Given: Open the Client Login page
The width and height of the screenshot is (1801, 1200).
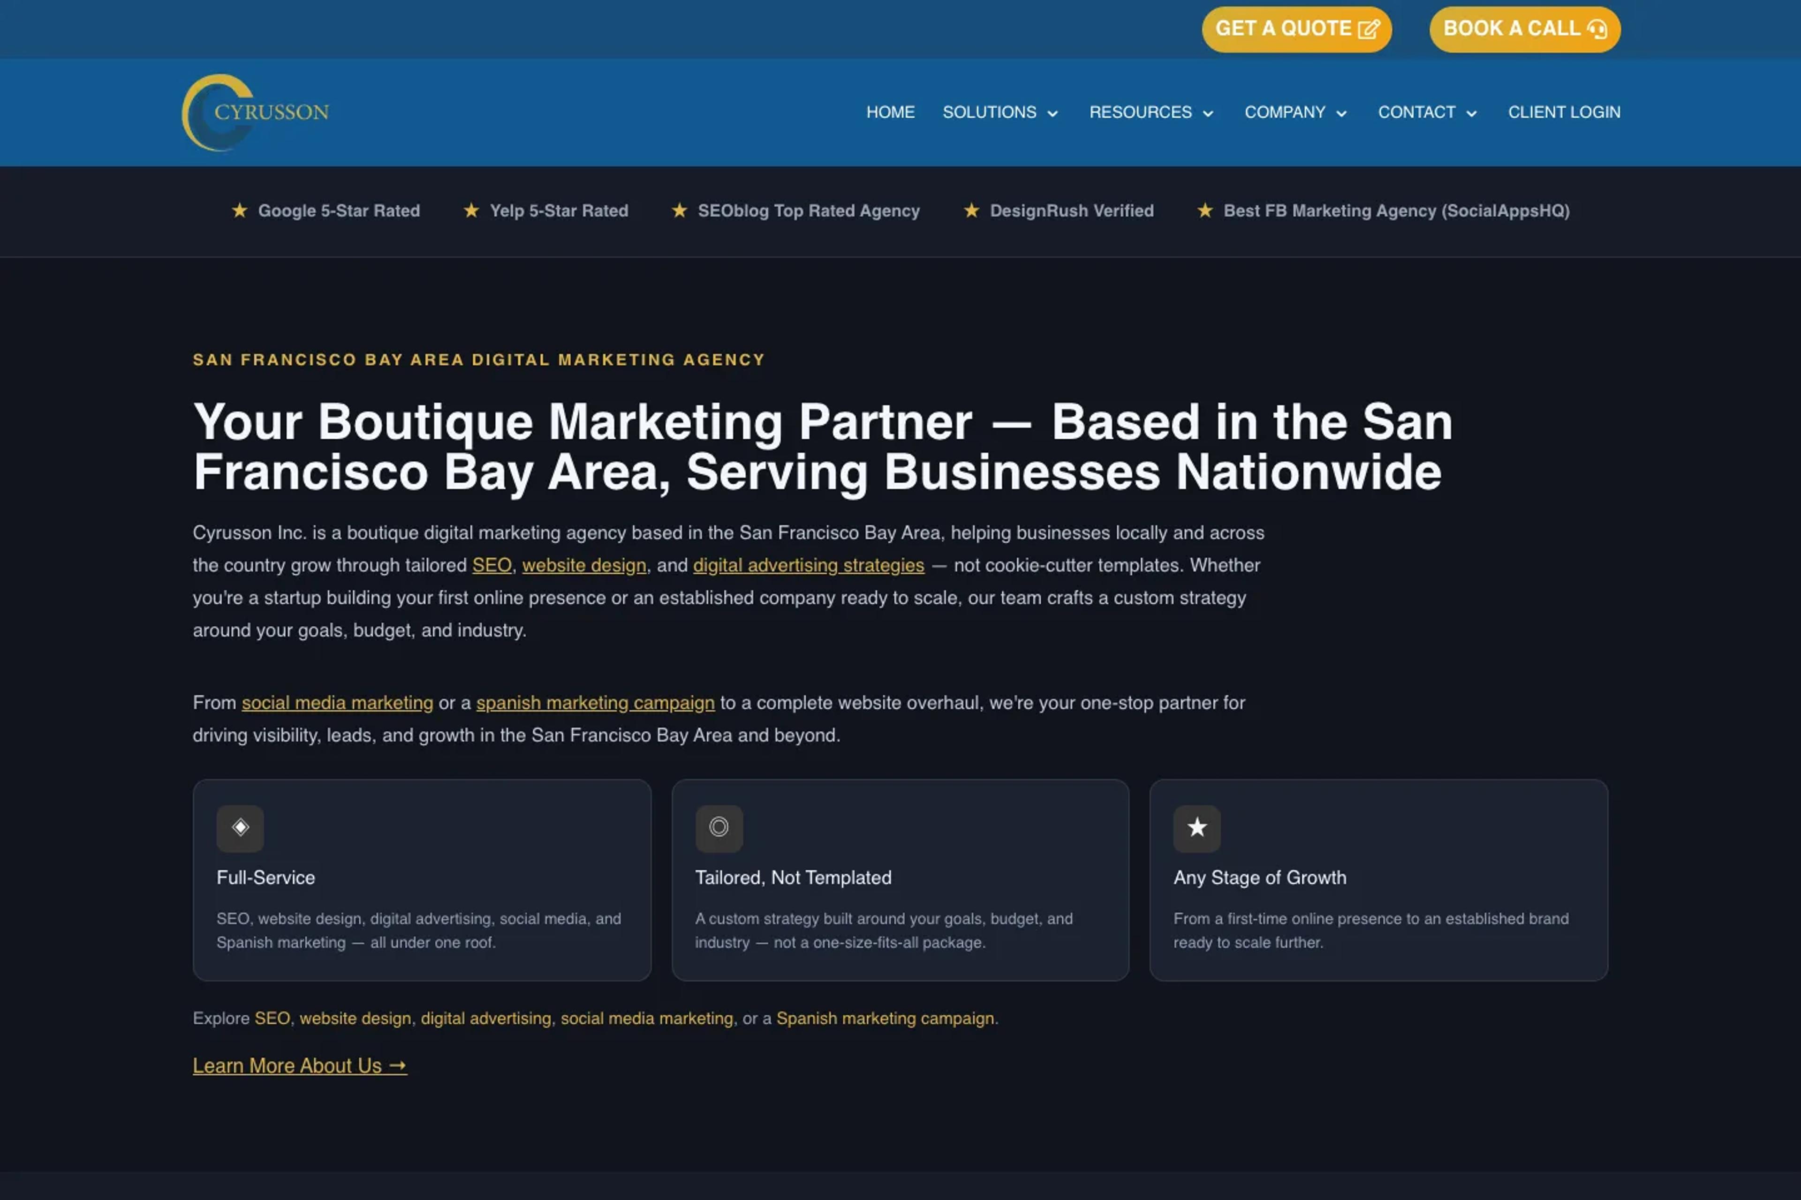Looking at the screenshot, I should click(1565, 112).
